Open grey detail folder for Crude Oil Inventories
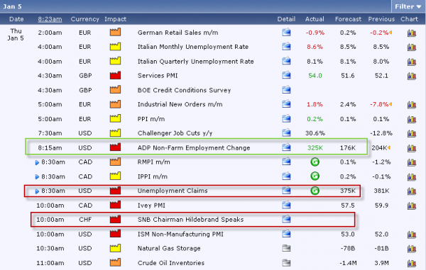Image resolution: width=426 pixels, height=270 pixels. (286, 263)
